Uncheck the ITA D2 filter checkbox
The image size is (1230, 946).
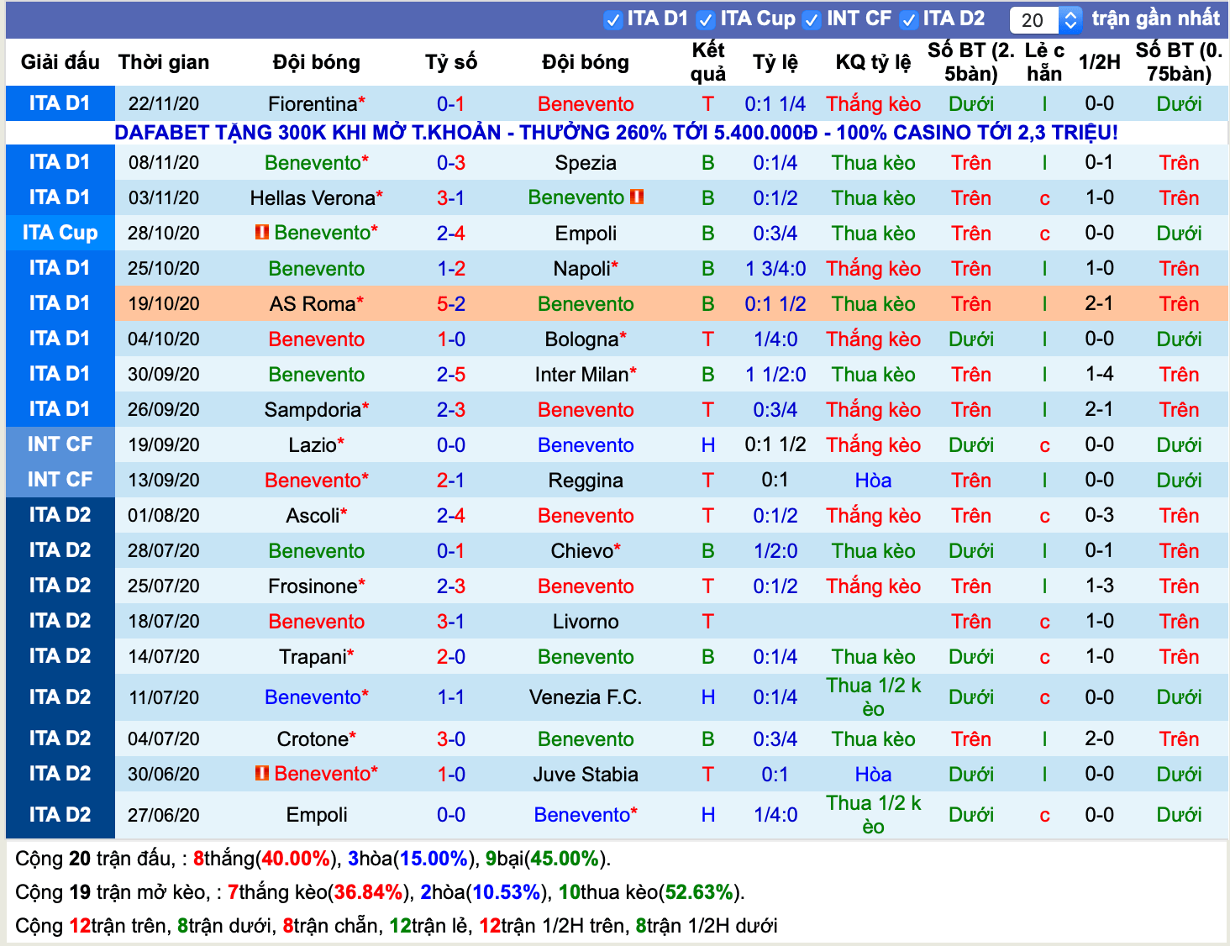[x=908, y=19]
